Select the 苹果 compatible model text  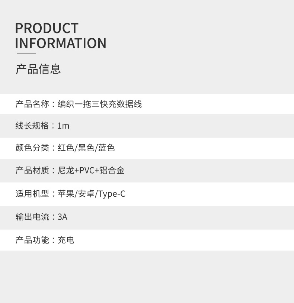[66, 194]
